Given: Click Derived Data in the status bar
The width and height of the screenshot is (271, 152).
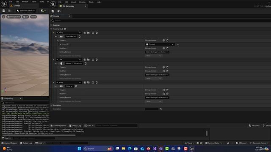Looking at the screenshot, I should pyautogui.click(x=213, y=143).
